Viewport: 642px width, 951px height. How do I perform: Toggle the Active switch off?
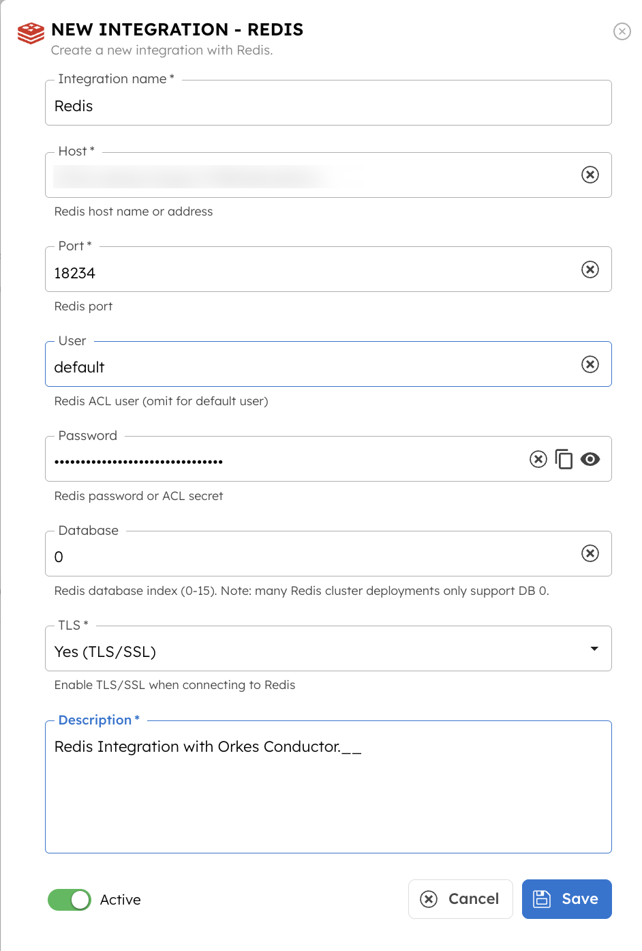70,900
